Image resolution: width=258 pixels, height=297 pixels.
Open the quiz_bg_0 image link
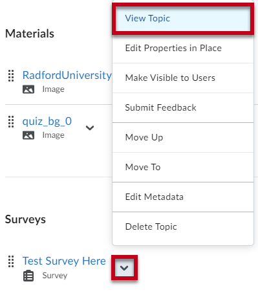point(47,121)
